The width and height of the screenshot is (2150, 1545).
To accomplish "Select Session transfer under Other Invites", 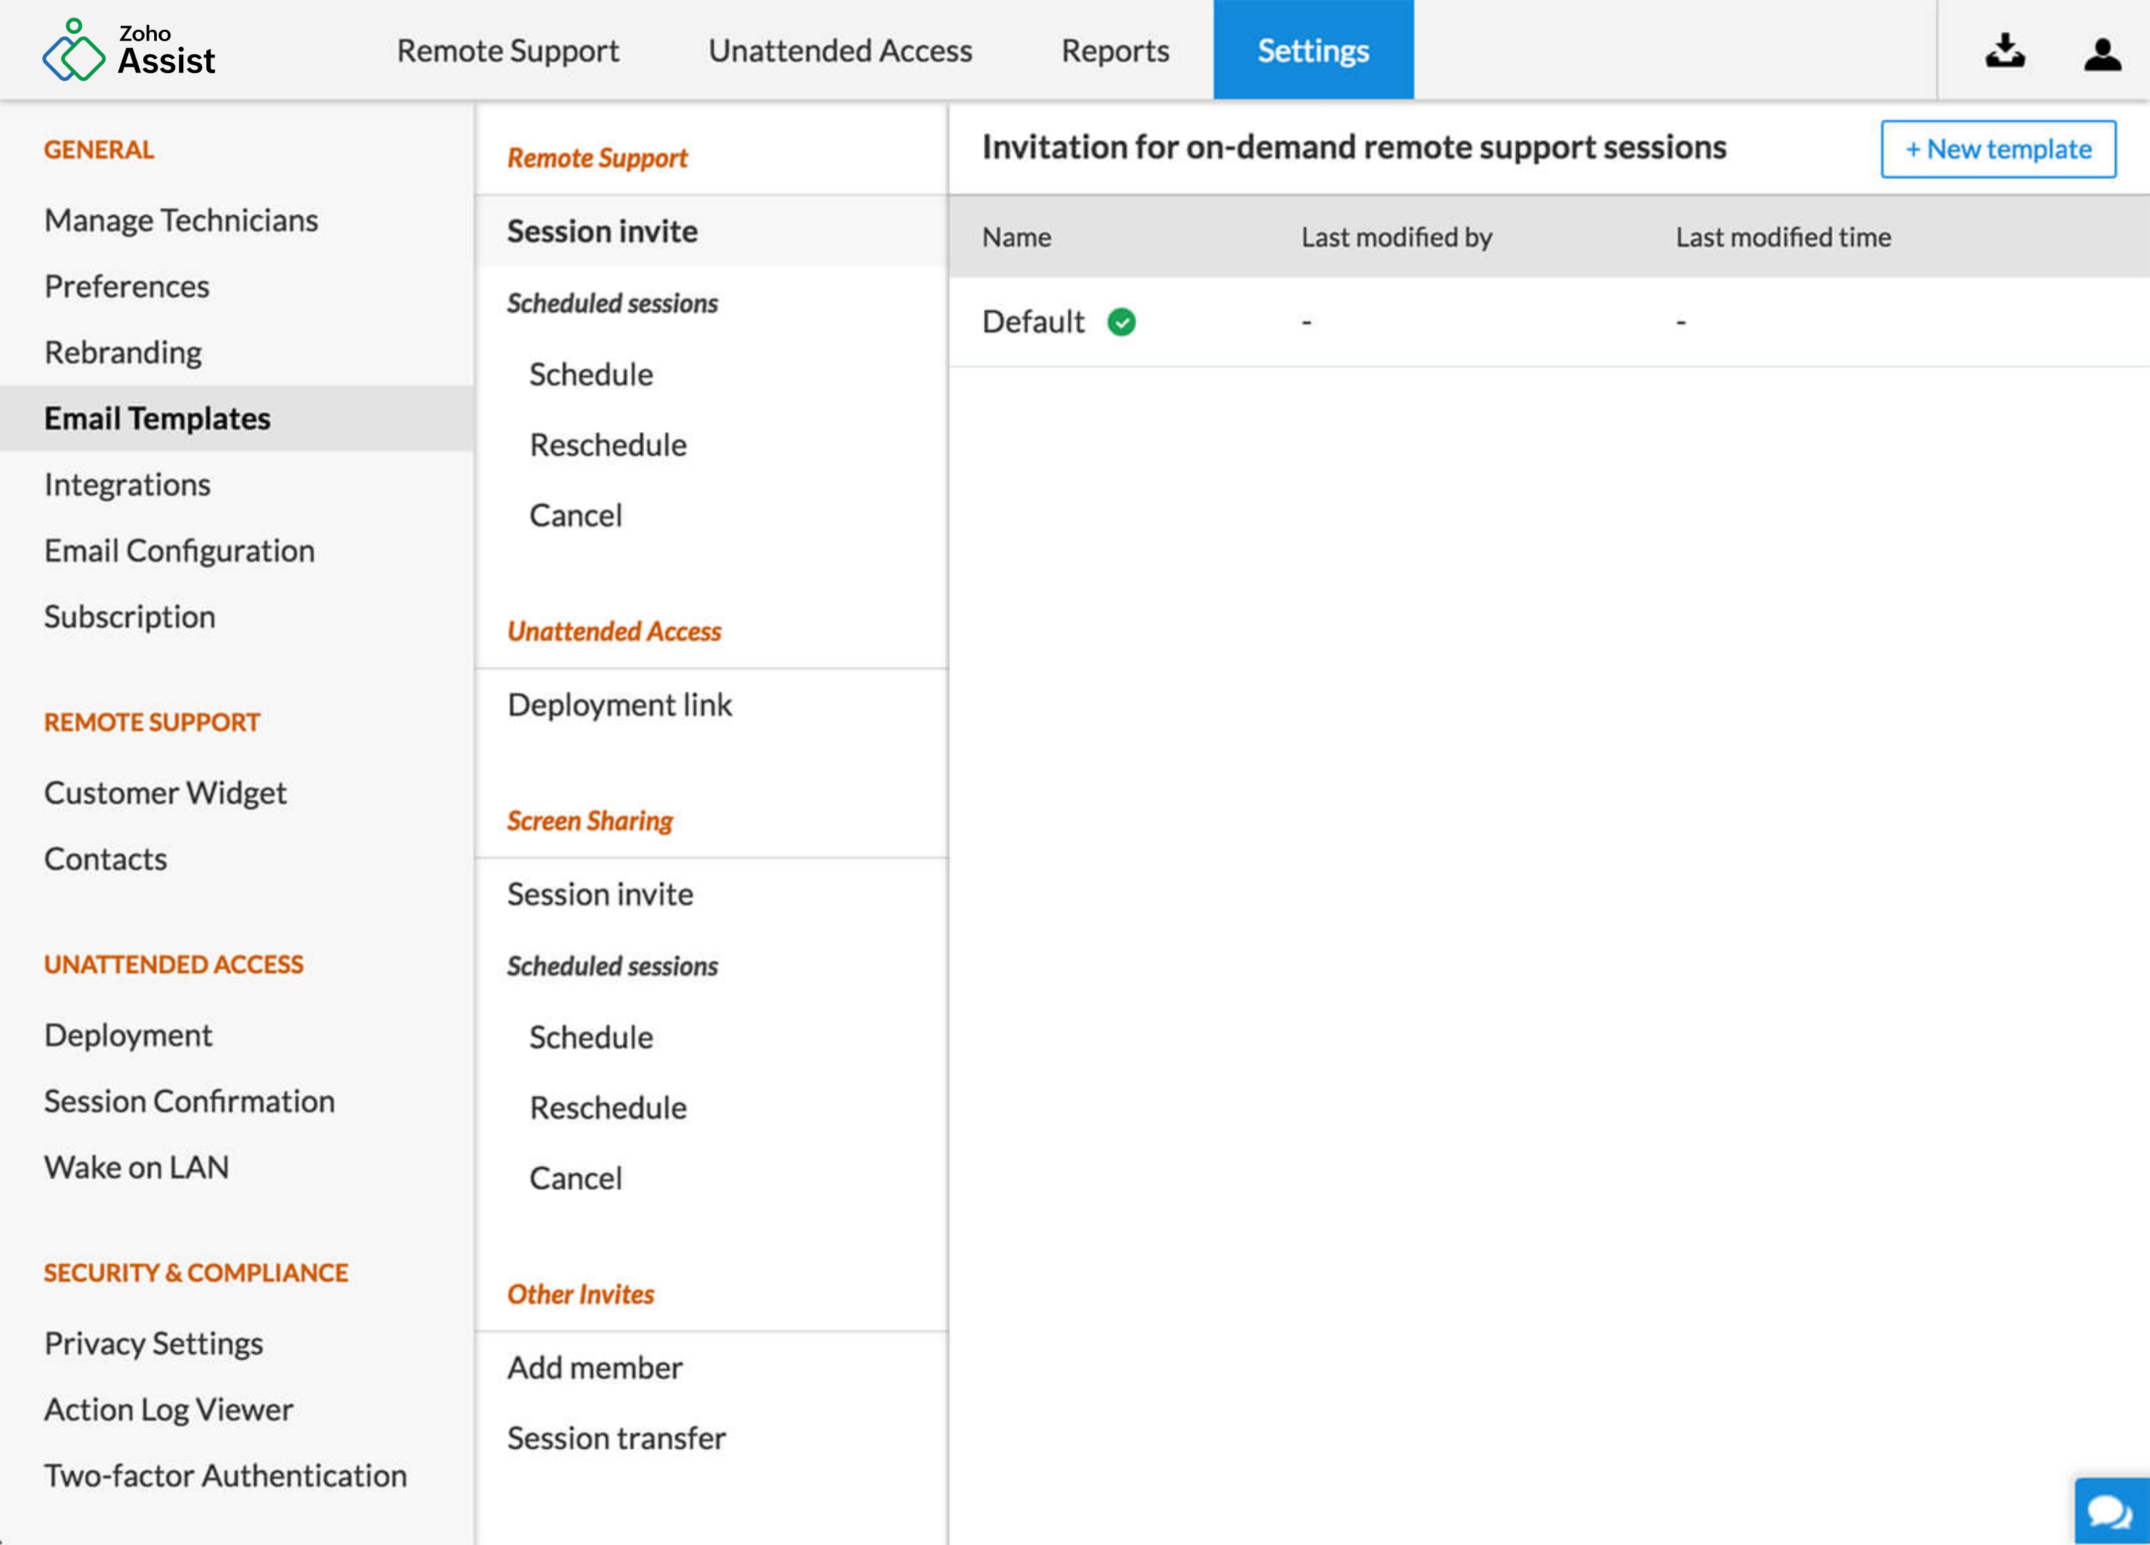I will (x=616, y=1438).
